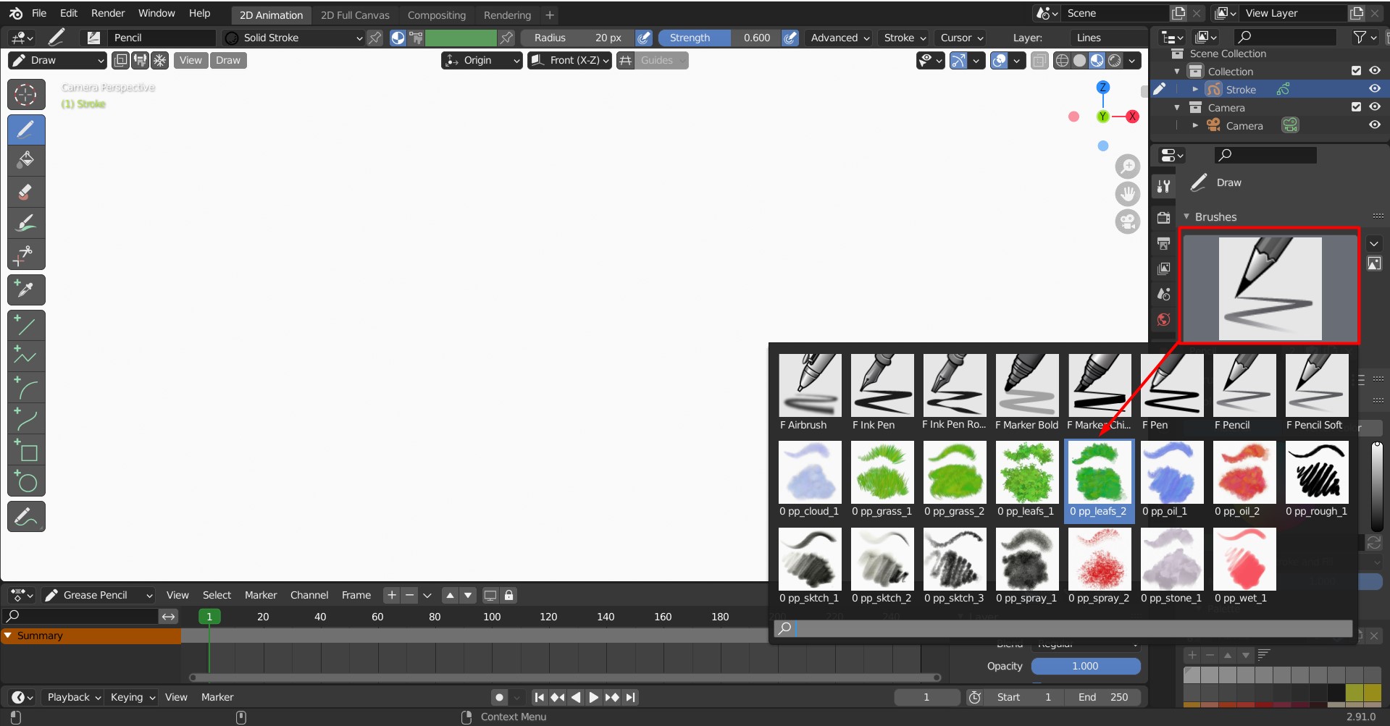Select the pp_oil_2 brush thumbnail

pos(1244,480)
